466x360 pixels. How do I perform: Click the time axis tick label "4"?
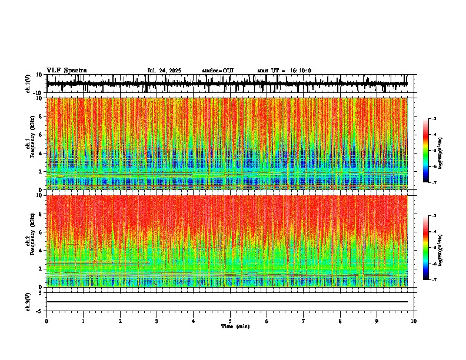pos(194,321)
